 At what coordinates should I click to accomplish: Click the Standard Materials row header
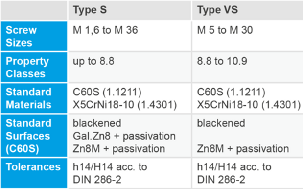[x=34, y=98]
